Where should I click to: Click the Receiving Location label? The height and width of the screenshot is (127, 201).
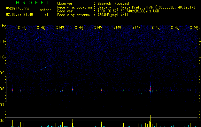coord(74,7)
